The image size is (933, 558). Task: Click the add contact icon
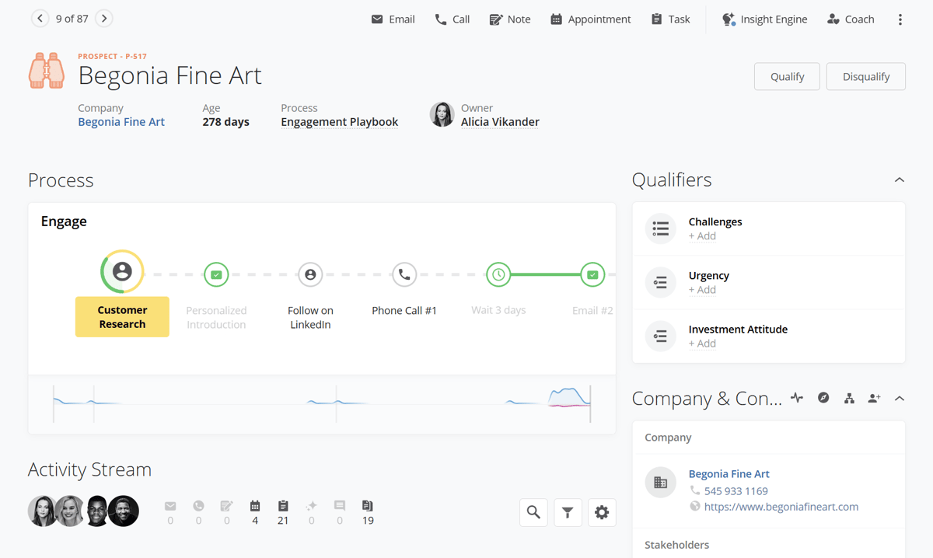click(874, 398)
